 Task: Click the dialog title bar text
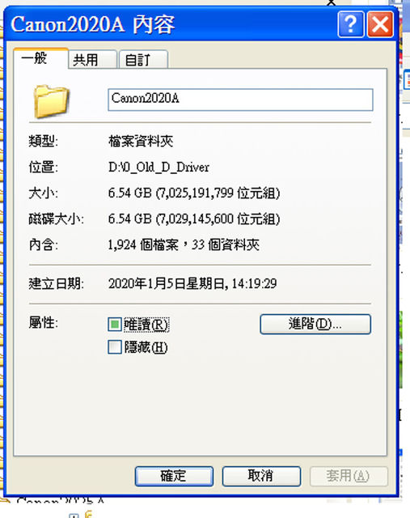click(93, 24)
